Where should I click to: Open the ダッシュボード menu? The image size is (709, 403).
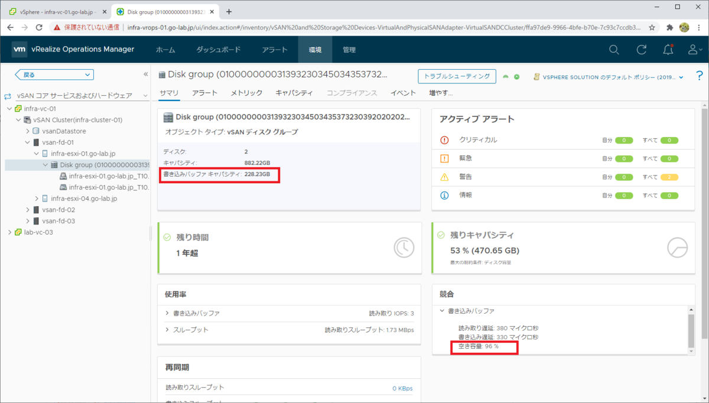(x=218, y=50)
